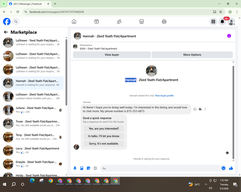
Task: Open LaShawn Marie Franklin conversation 10h
Action: click(x=32, y=96)
